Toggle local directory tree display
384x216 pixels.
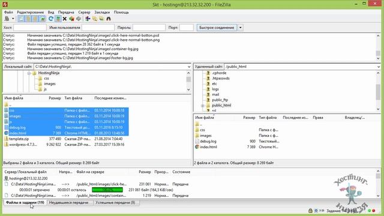[28, 19]
